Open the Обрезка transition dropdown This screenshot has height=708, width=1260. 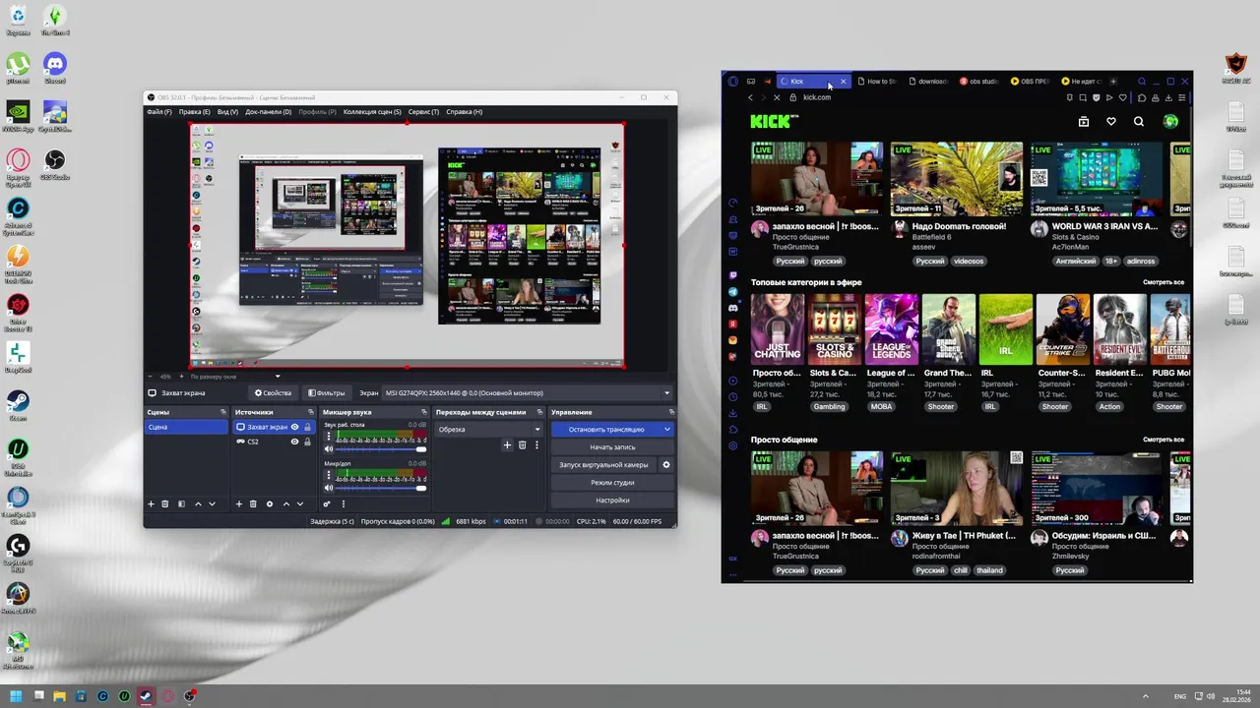coord(489,430)
